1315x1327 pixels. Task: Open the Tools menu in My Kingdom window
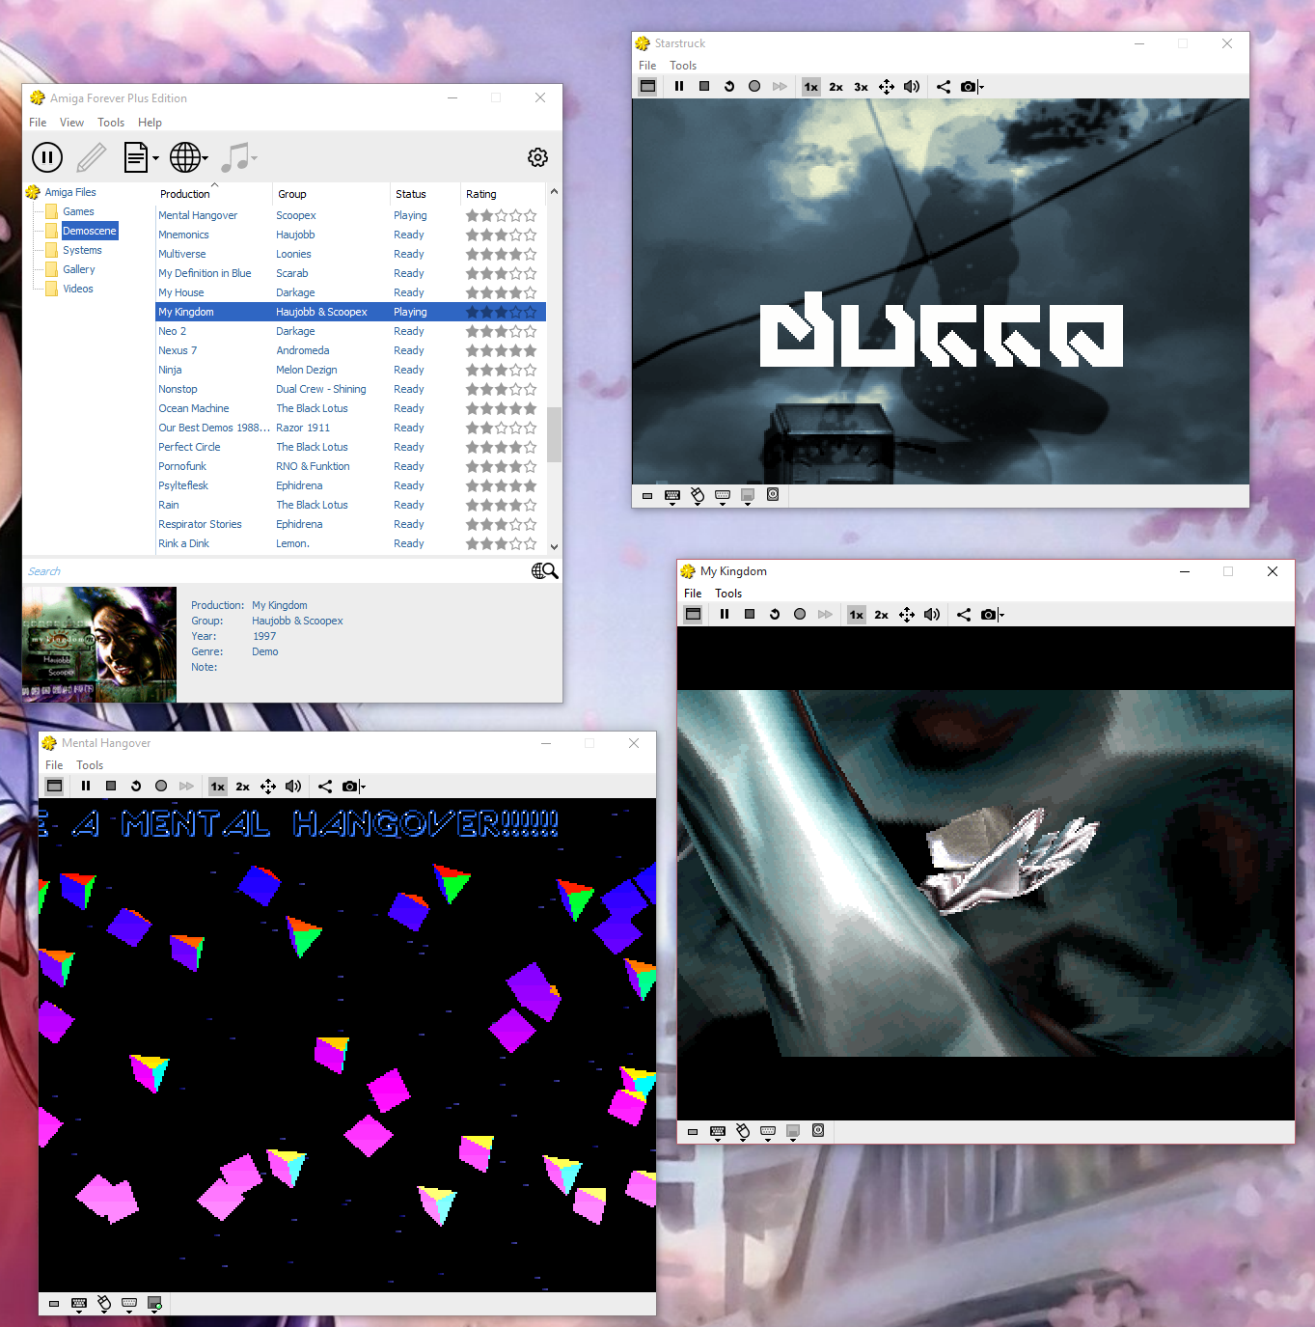[728, 594]
